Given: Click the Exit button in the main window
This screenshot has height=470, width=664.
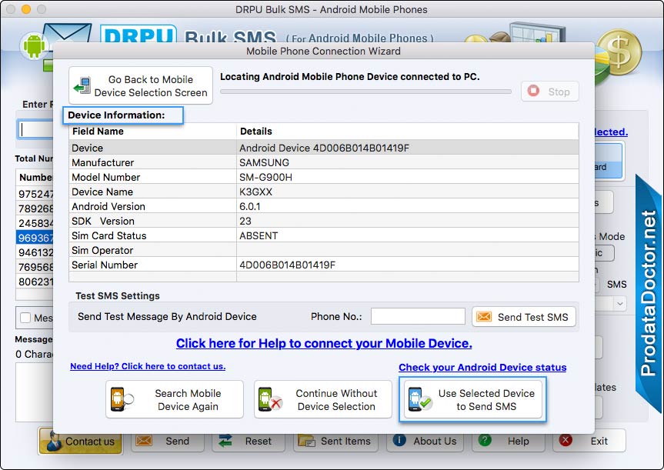Looking at the screenshot, I should (x=589, y=442).
